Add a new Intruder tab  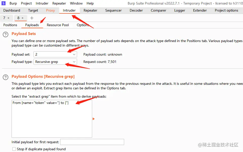32,18
